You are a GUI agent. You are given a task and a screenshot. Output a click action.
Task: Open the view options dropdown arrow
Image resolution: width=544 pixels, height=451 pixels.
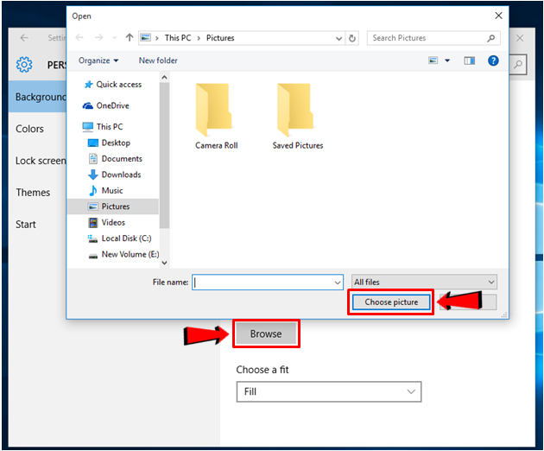coord(447,60)
